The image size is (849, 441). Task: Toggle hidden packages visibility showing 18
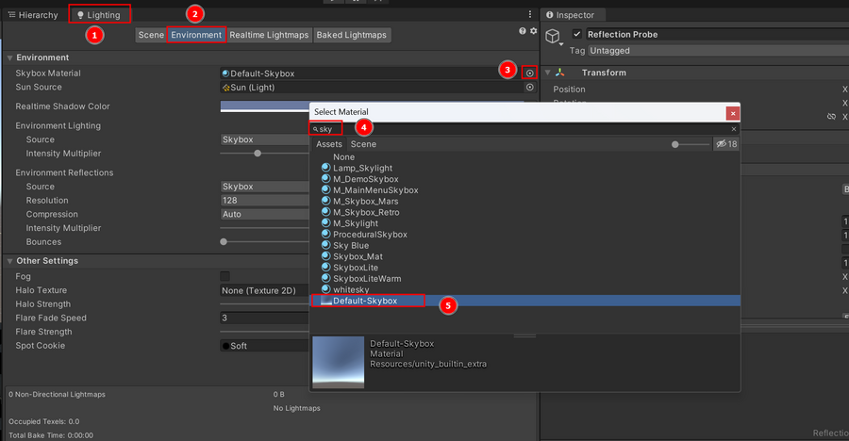(726, 144)
